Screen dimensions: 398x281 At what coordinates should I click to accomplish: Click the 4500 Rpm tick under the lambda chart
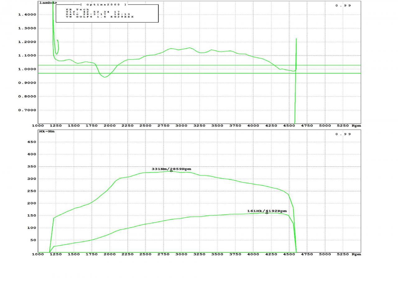pos(289,126)
